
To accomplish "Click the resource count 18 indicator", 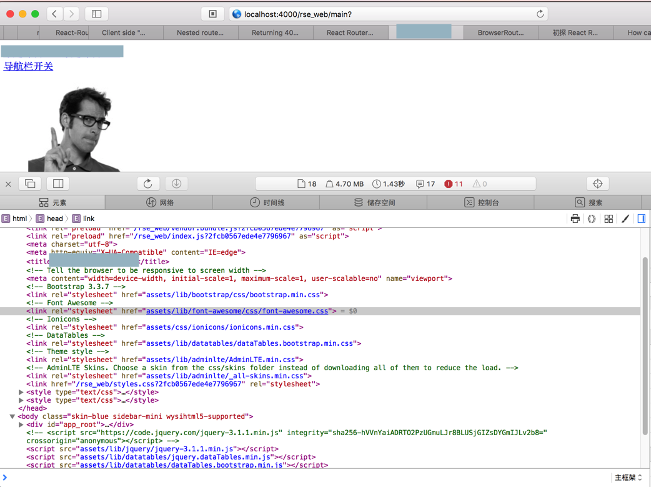I will 307,184.
